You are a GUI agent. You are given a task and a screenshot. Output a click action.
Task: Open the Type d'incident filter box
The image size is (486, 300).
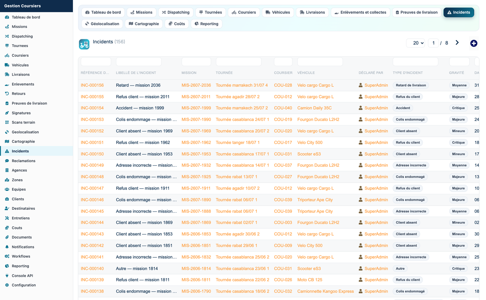pos(415,62)
